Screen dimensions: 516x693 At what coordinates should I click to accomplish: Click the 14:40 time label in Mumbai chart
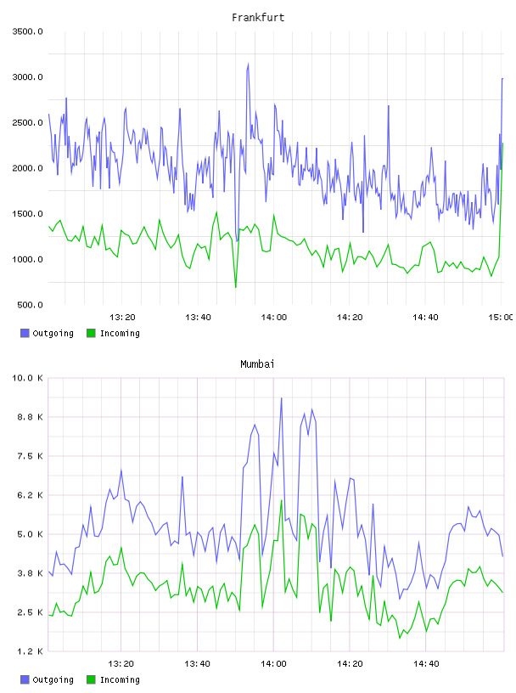coord(426,663)
